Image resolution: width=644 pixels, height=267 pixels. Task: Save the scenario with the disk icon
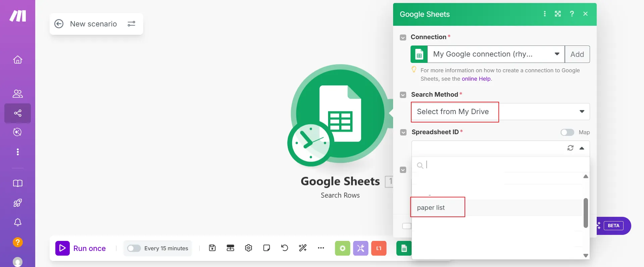tap(212, 248)
